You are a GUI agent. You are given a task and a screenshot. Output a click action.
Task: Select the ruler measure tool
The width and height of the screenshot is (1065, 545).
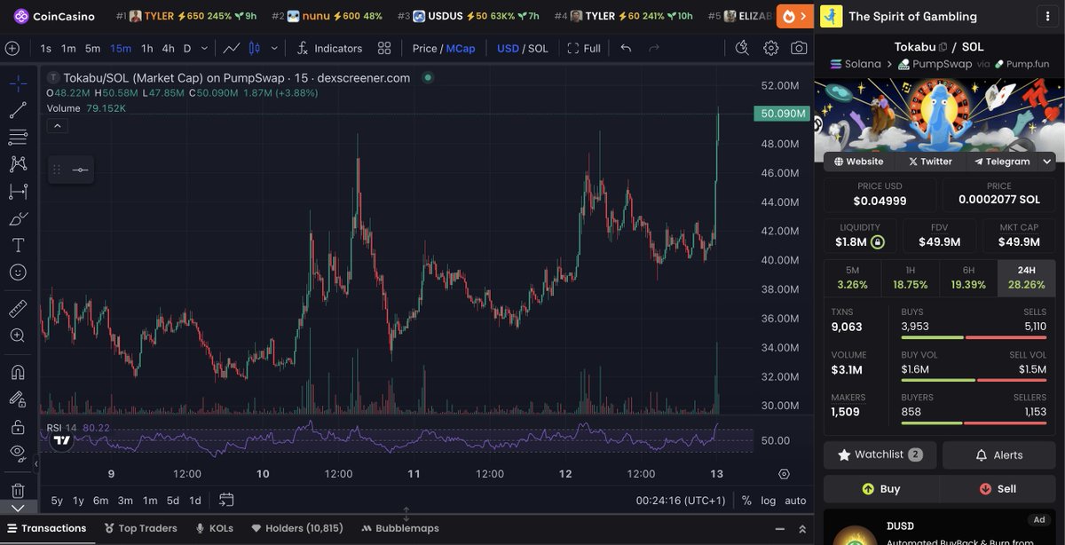pyautogui.click(x=18, y=309)
